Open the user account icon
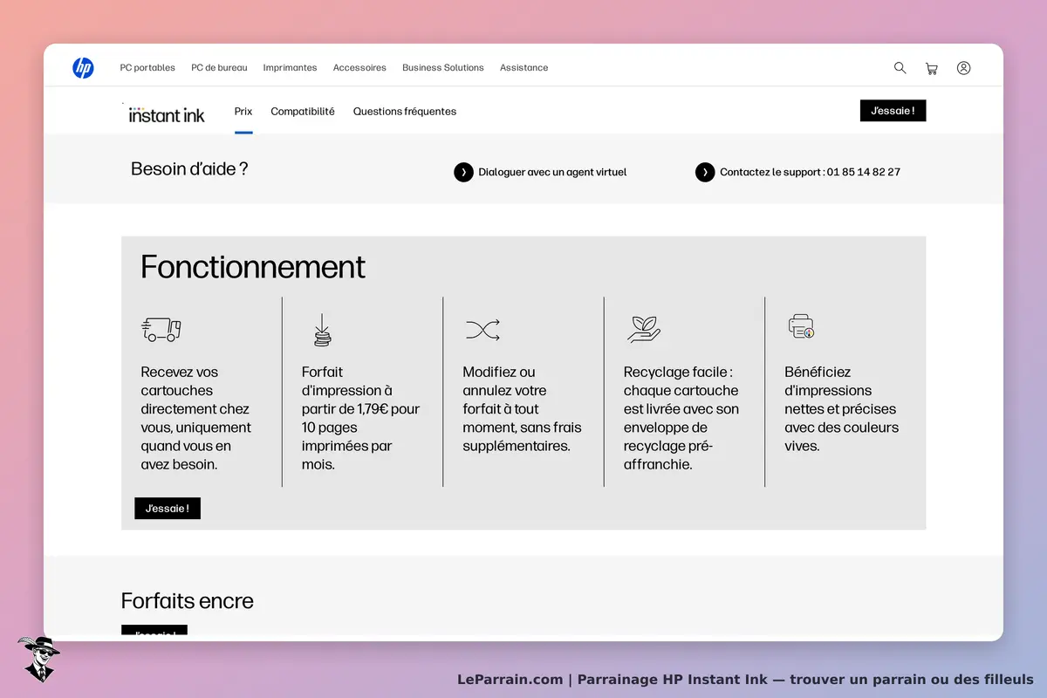Image resolution: width=1047 pixels, height=698 pixels. (963, 68)
